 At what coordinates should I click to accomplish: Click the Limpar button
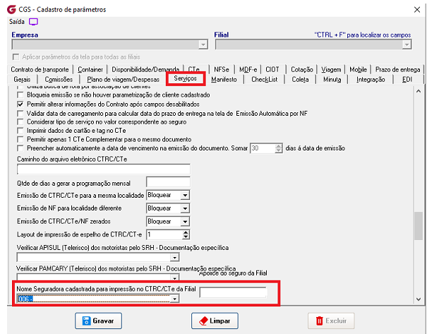click(215, 321)
